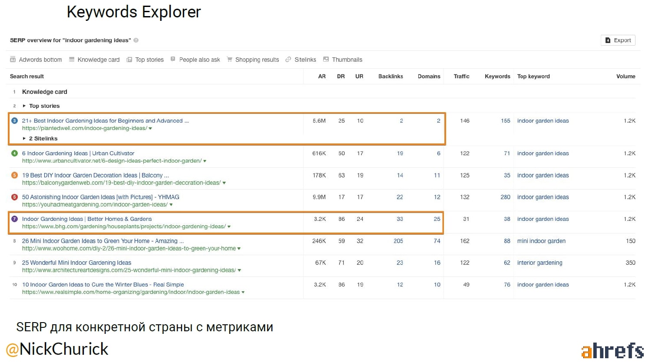Click the Knowledge card feature icon

tap(72, 60)
